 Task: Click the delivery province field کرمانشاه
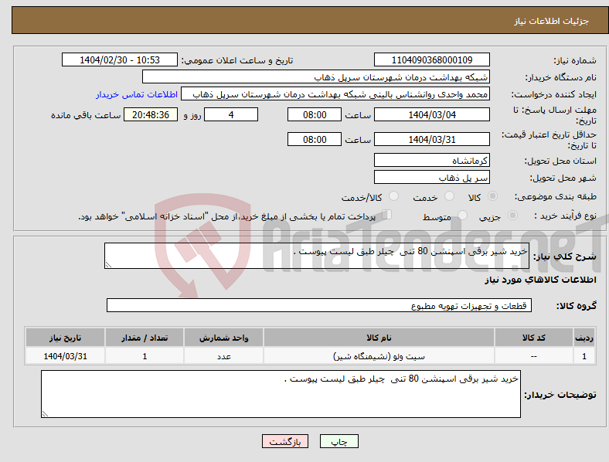click(431, 160)
